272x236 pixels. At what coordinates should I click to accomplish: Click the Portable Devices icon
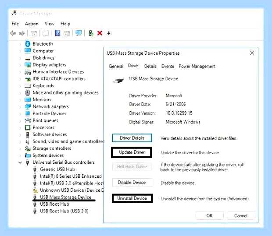(x=28, y=113)
